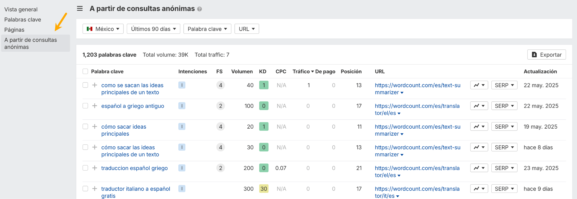Toggle the select-all checkbox in table header
The height and width of the screenshot is (199, 577).
85,71
